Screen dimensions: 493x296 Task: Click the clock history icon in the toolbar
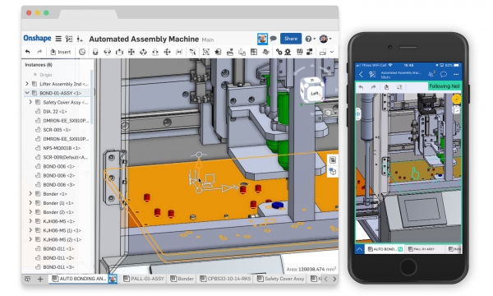tap(82, 52)
